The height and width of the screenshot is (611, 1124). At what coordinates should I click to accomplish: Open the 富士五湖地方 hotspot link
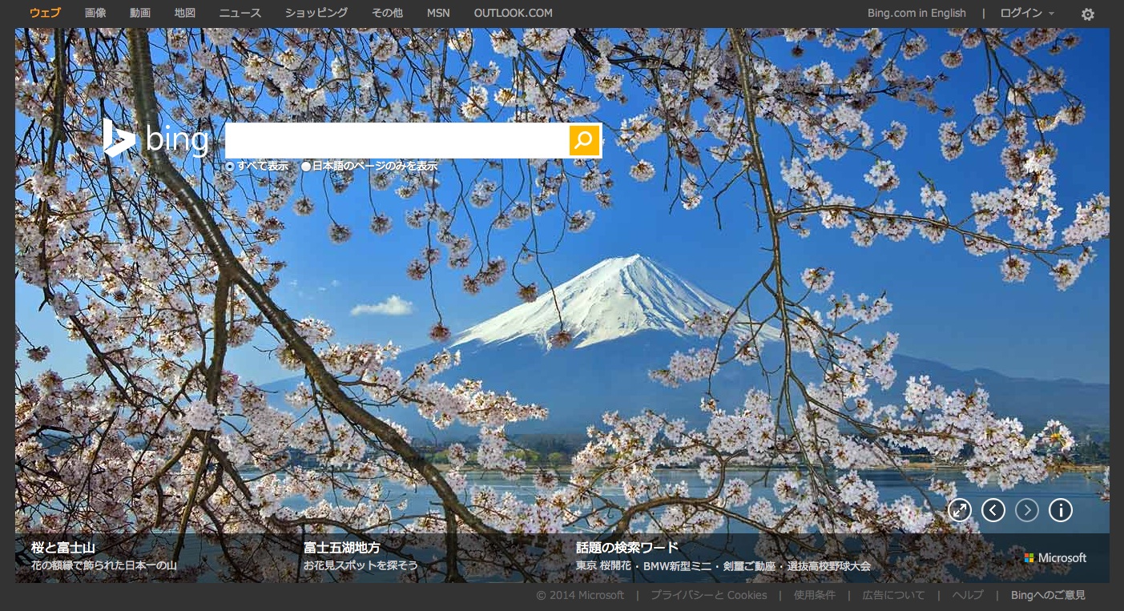click(341, 548)
